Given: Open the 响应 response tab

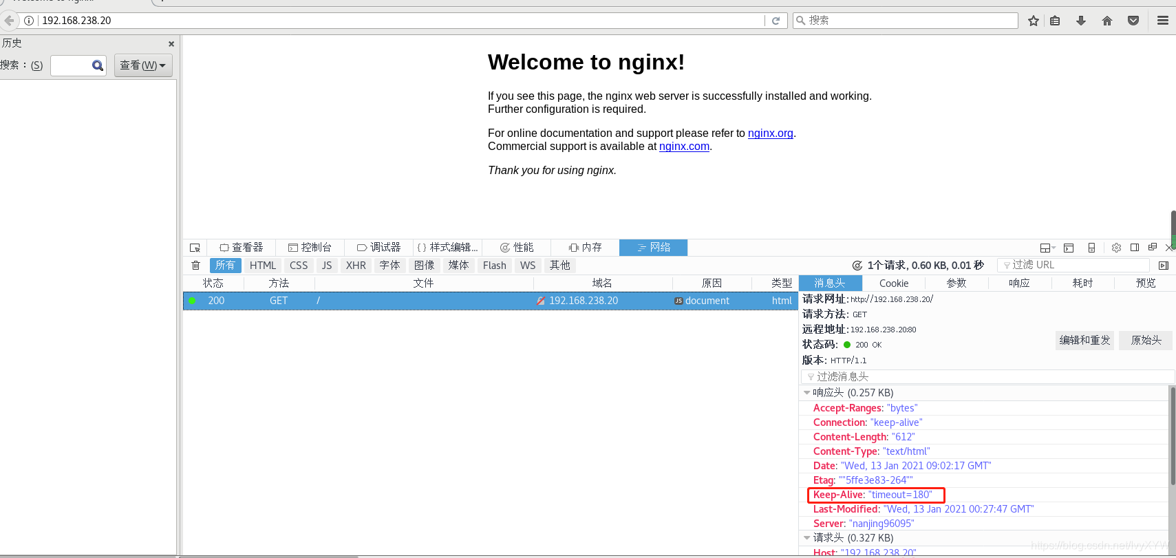Looking at the screenshot, I should click(x=1019, y=283).
